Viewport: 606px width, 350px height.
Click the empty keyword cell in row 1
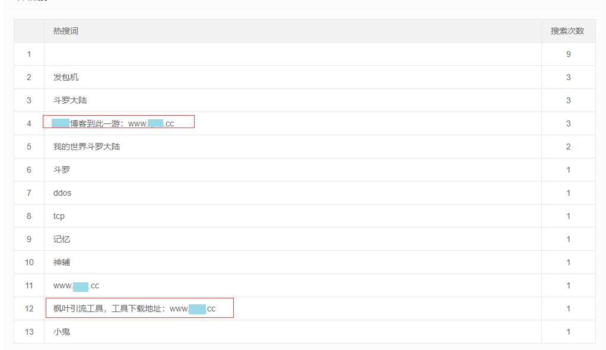click(x=292, y=54)
